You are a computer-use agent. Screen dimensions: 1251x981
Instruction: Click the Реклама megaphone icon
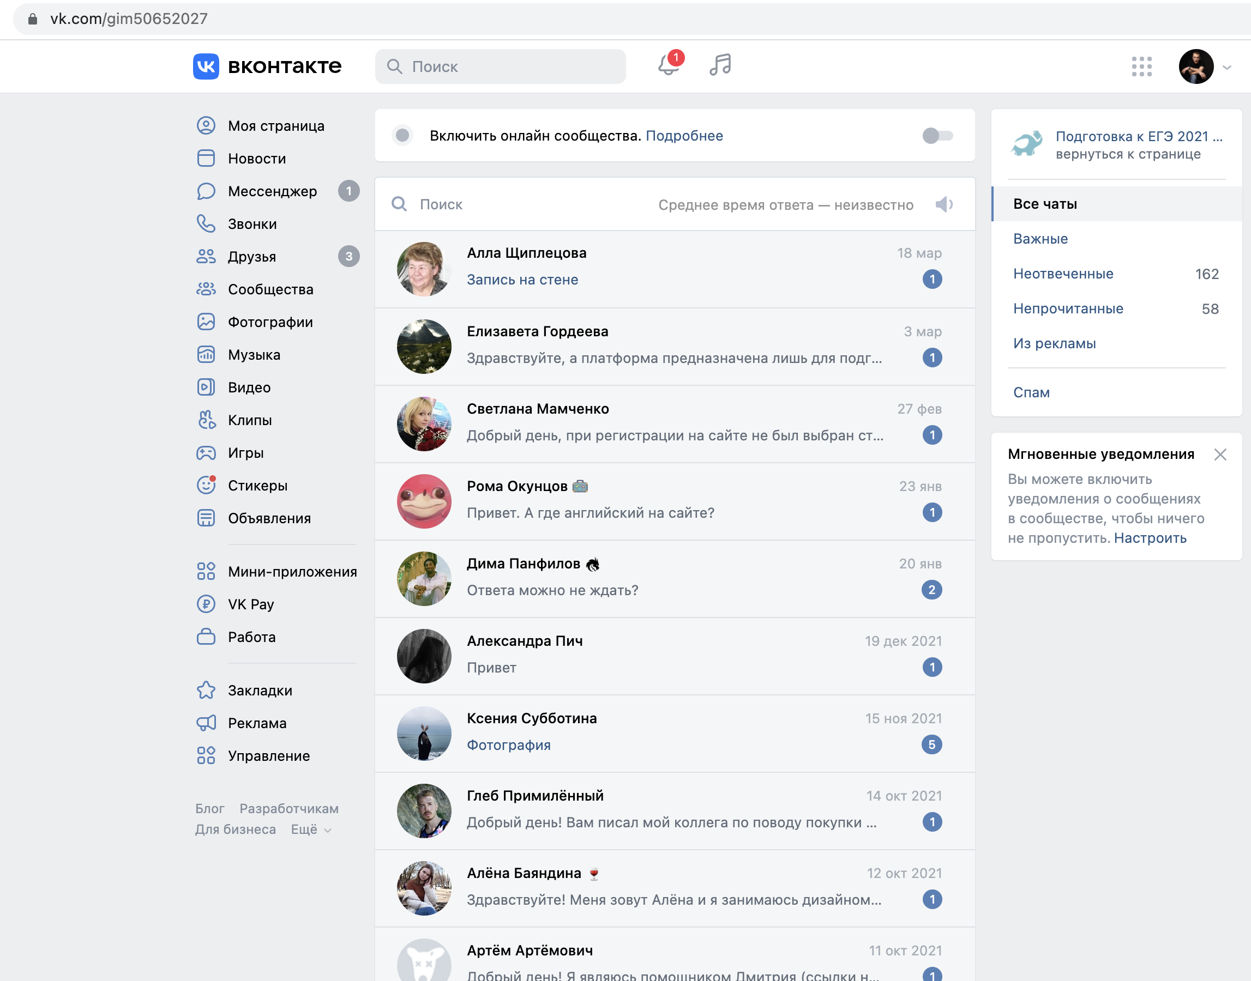[x=206, y=723]
